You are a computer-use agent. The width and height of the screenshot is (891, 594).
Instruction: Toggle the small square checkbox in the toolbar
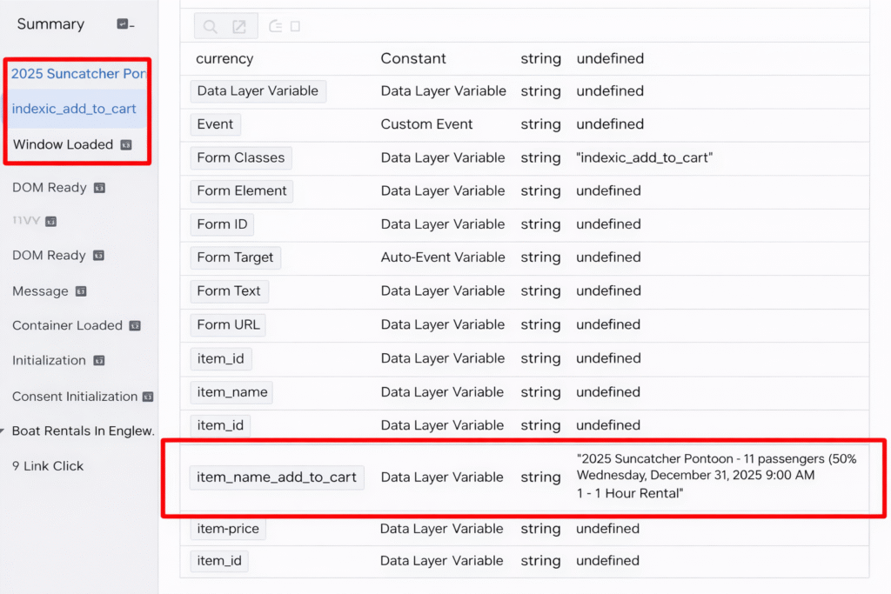[x=296, y=26]
